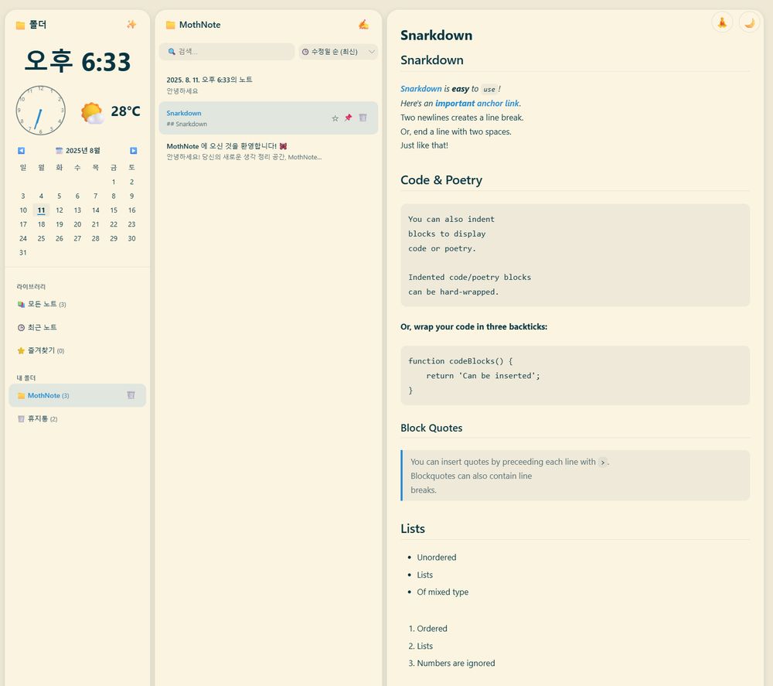Open the meditation focus mode icon
This screenshot has height=686, width=773.
[x=722, y=22]
